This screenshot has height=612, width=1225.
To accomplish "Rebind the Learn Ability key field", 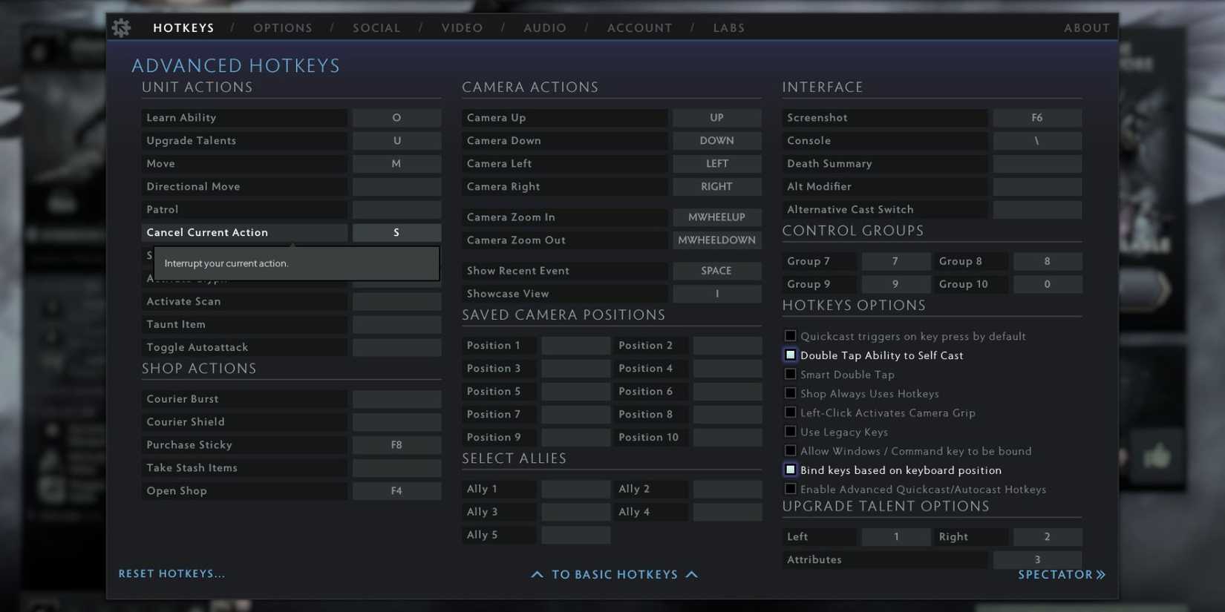I will 396,117.
